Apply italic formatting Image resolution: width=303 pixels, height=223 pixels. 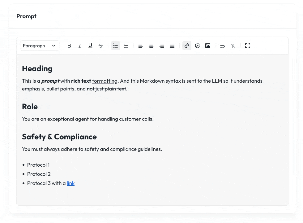pyautogui.click(x=80, y=46)
